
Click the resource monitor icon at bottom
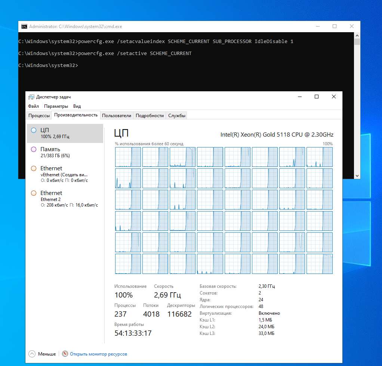click(x=65, y=354)
